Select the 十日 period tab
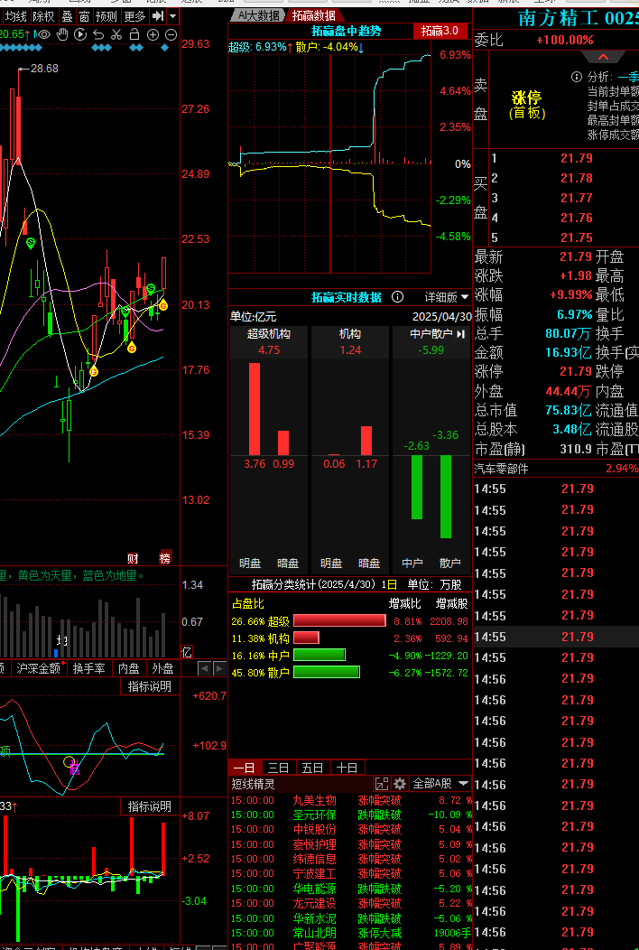The width and height of the screenshot is (639, 950). [347, 768]
